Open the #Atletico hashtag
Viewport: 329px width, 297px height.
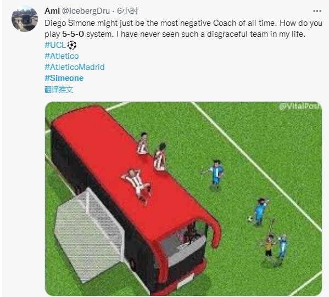pyautogui.click(x=62, y=56)
